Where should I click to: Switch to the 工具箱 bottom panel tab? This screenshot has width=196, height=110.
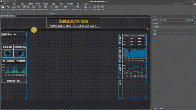pyautogui.click(x=154, y=108)
